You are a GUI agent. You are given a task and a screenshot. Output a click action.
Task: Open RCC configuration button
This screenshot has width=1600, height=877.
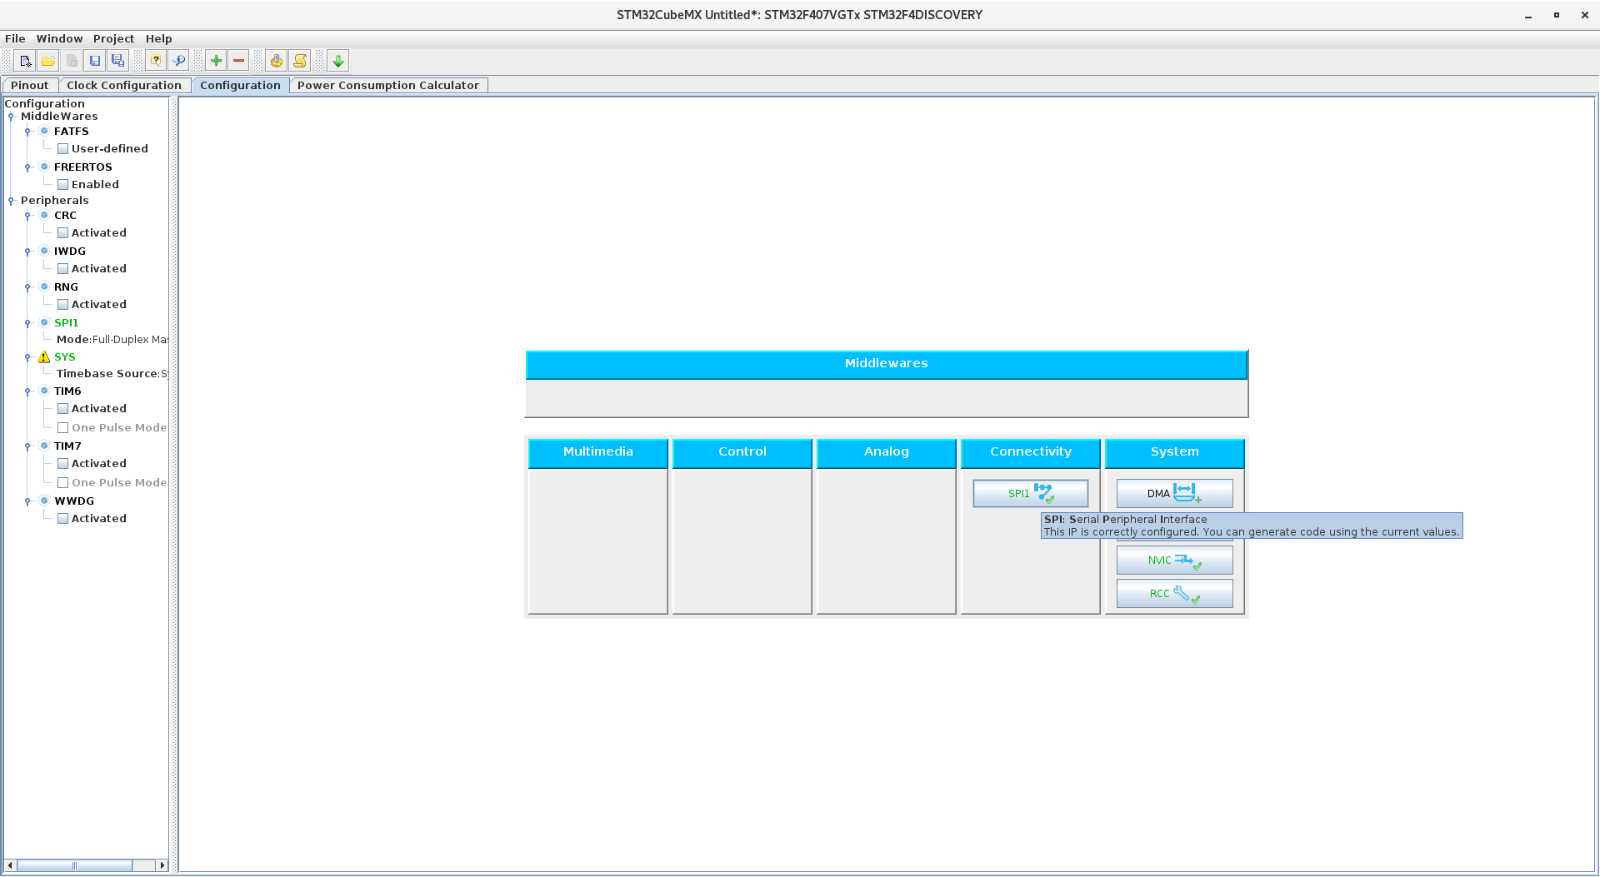coord(1174,594)
